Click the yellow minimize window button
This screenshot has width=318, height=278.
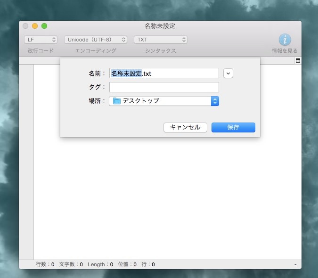point(35,26)
